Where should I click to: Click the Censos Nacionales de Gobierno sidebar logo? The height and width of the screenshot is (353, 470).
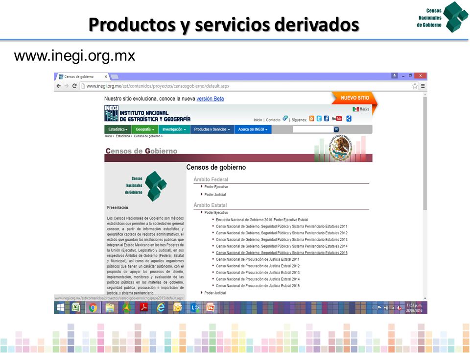point(146,186)
